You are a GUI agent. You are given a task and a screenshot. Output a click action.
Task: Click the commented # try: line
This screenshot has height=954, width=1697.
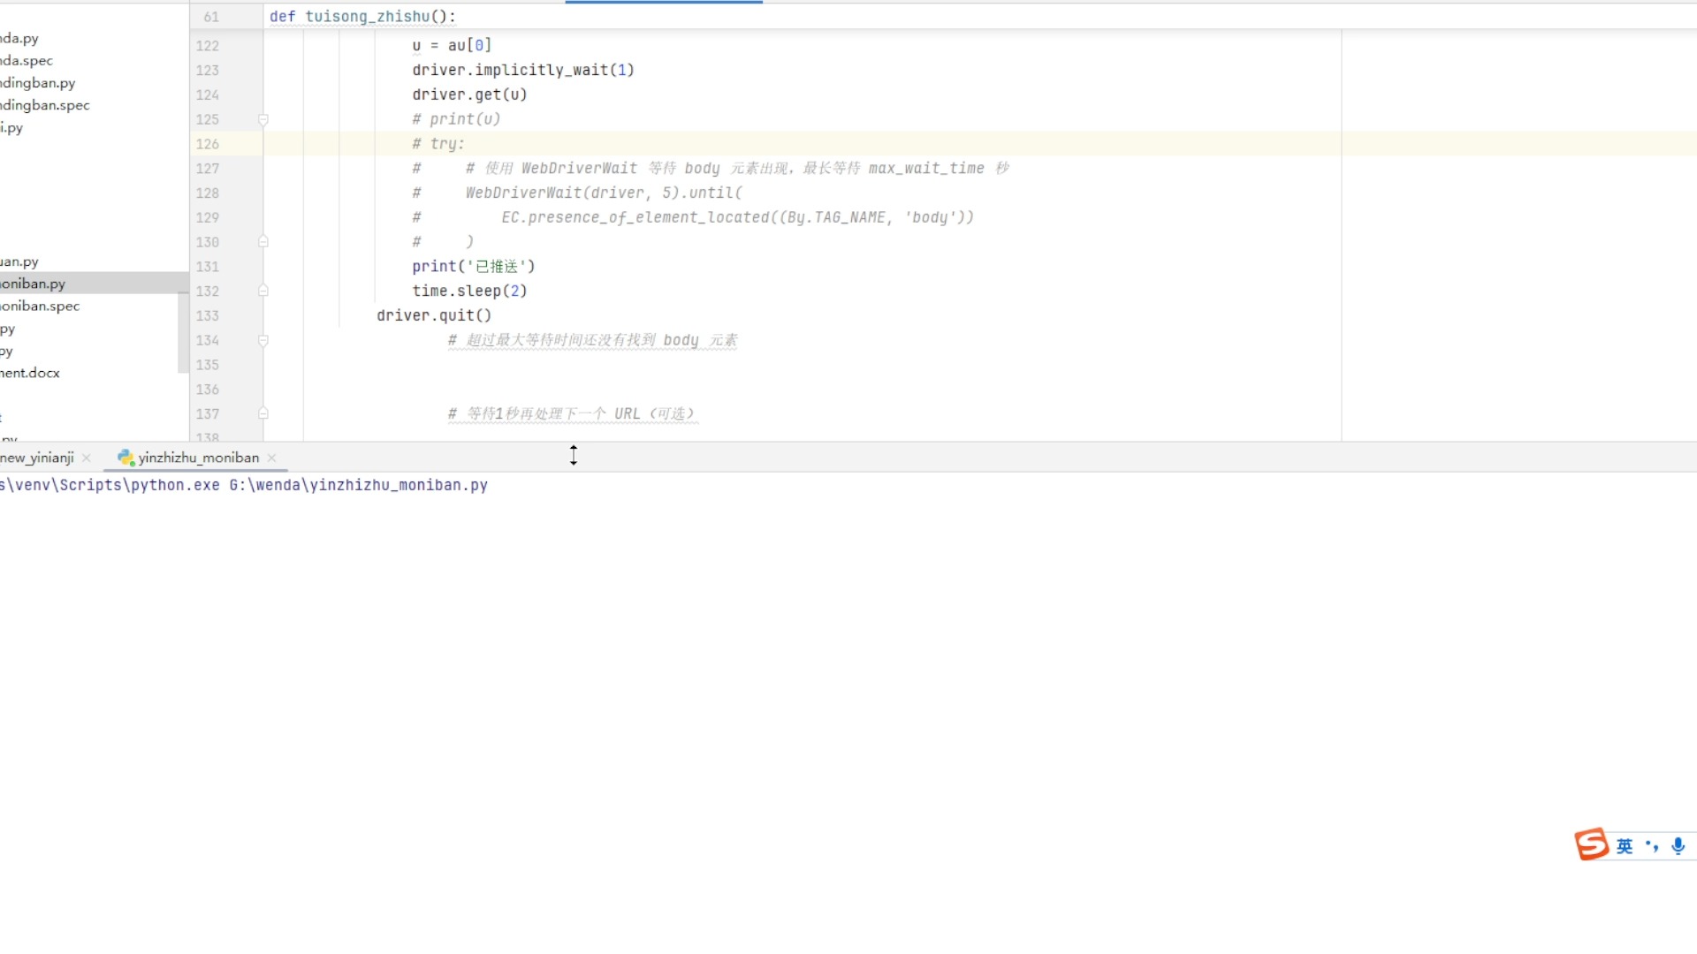click(x=438, y=144)
